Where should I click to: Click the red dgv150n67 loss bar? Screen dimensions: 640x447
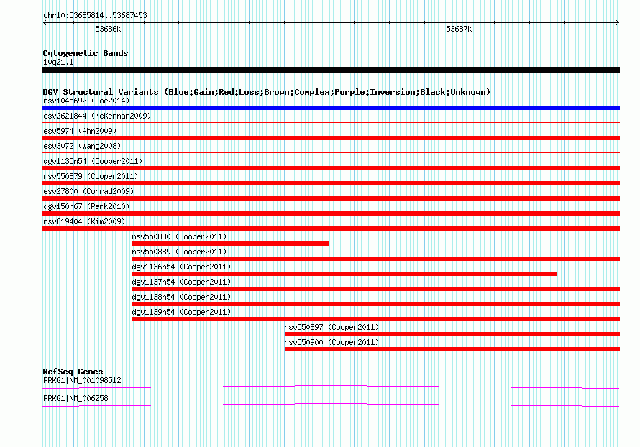pyautogui.click(x=331, y=213)
